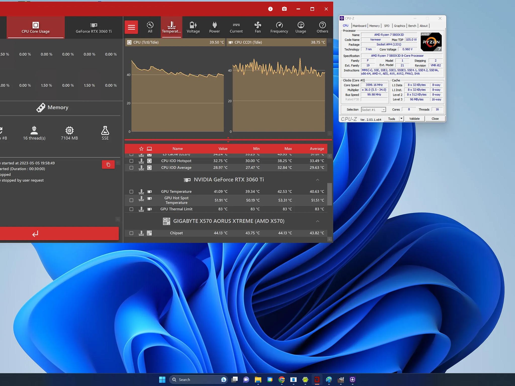Sort sensors by Max column header
The height and width of the screenshot is (386, 515).
pyautogui.click(x=288, y=149)
